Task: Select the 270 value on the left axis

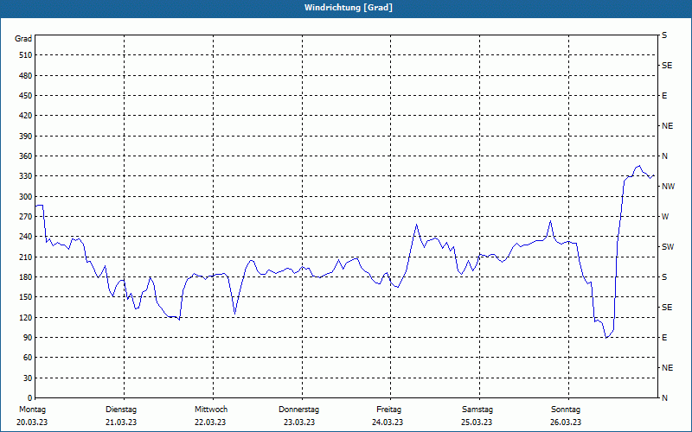Action: (26, 217)
